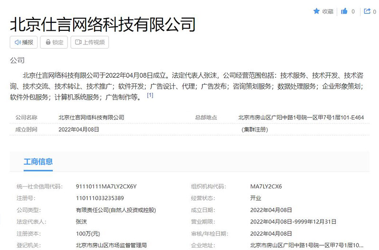Screen dimensions: 379x250
Task: Click the page title 北京仕言网络科技有限公司
Action: tap(103, 24)
